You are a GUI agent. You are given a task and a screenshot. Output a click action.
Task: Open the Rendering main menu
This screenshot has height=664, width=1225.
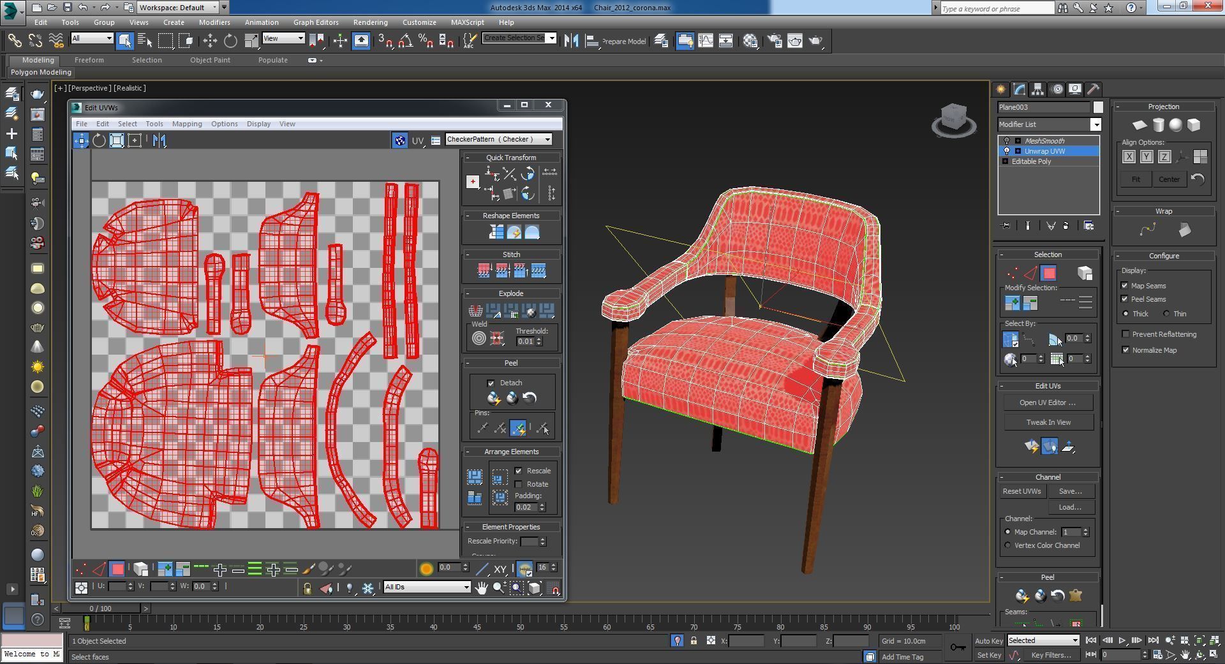coord(370,22)
